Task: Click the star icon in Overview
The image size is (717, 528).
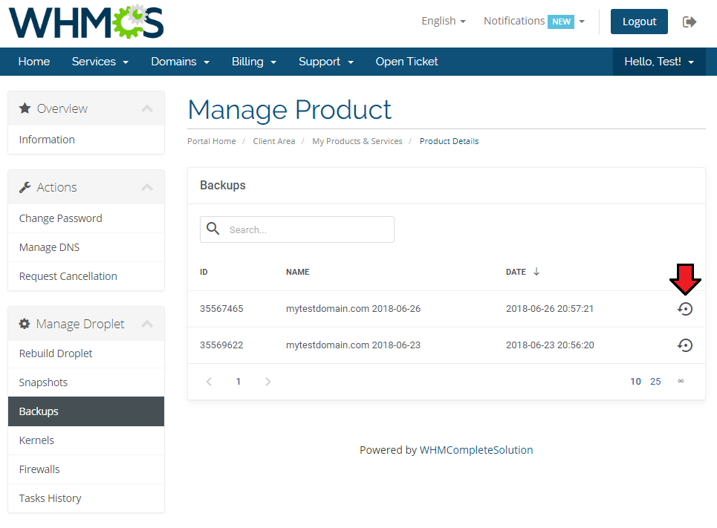Action: pos(25,108)
